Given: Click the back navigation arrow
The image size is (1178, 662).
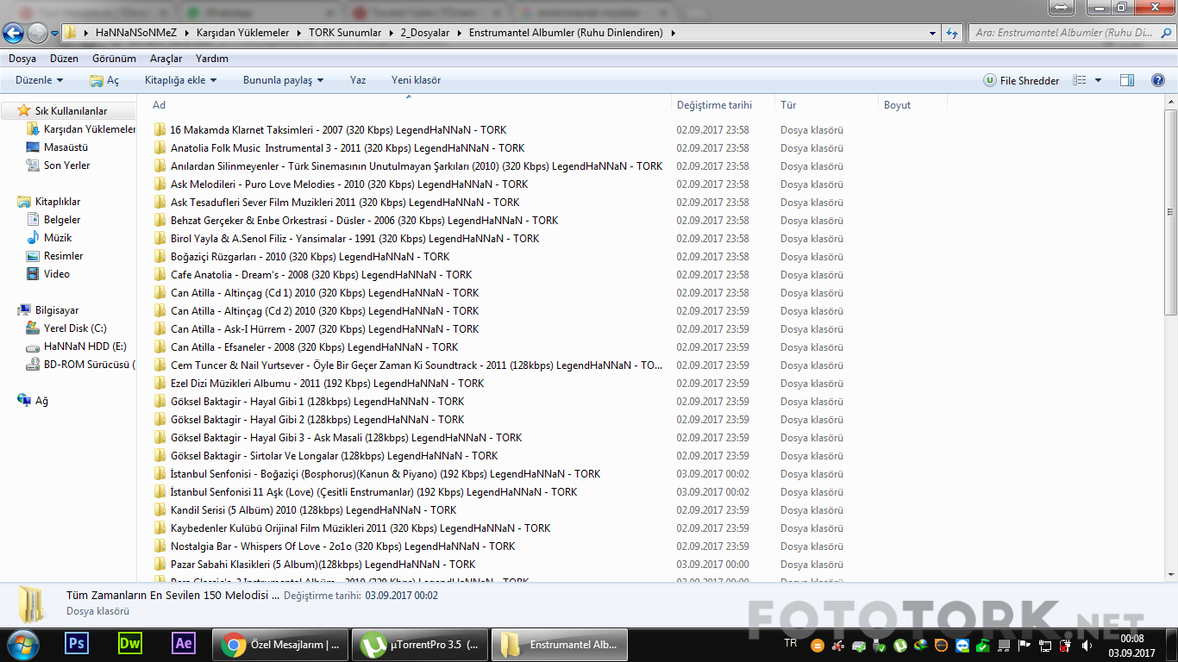Looking at the screenshot, I should point(13,33).
